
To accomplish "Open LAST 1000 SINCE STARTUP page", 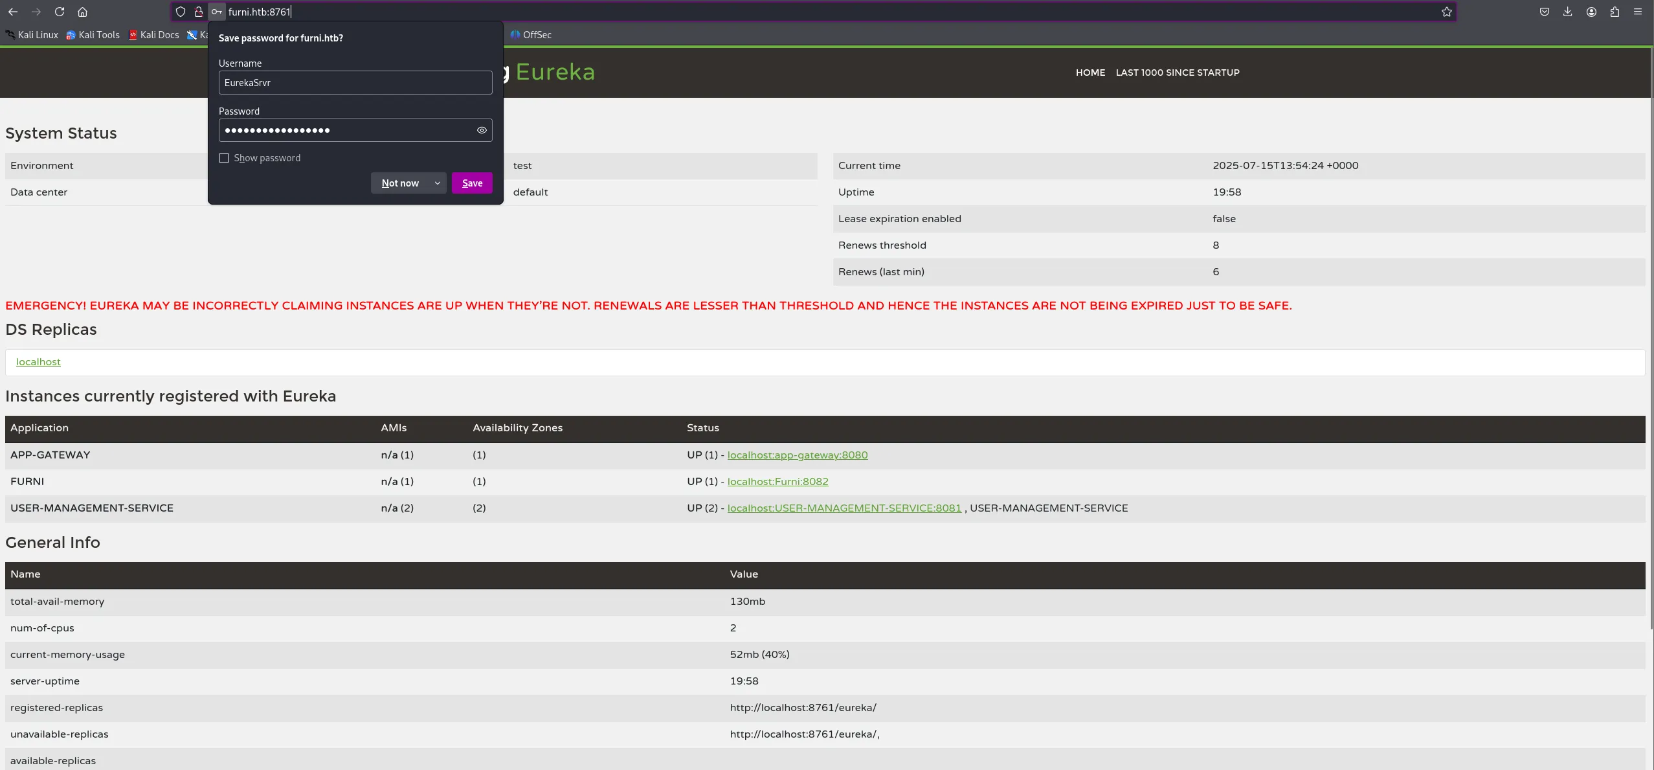I will [1177, 73].
